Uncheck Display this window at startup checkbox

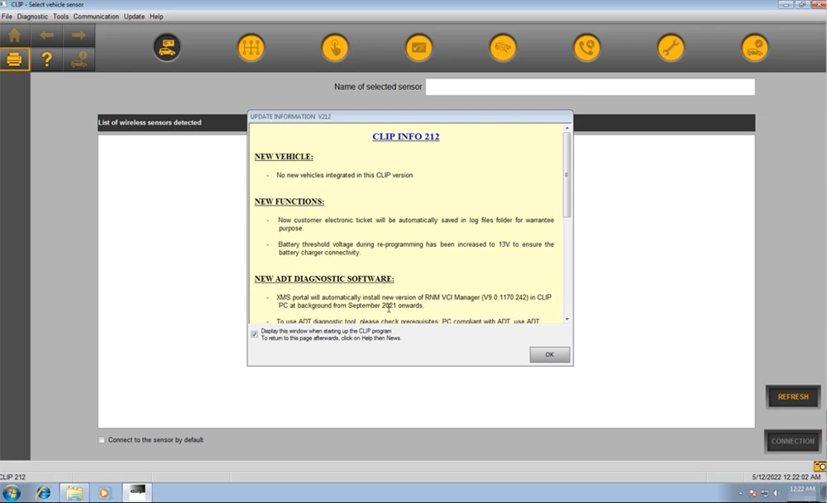(x=254, y=335)
